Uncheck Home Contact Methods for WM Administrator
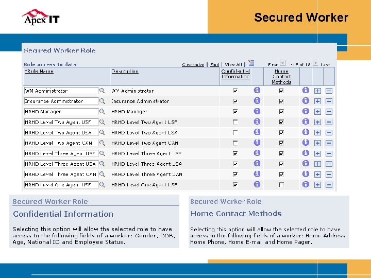371x278 pixels. click(x=281, y=91)
